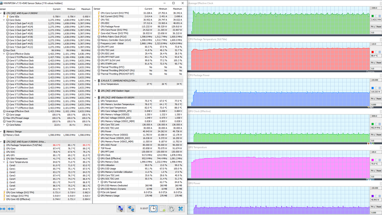Select the Core 0 Clock (perf #1/2) row

coord(46,23)
